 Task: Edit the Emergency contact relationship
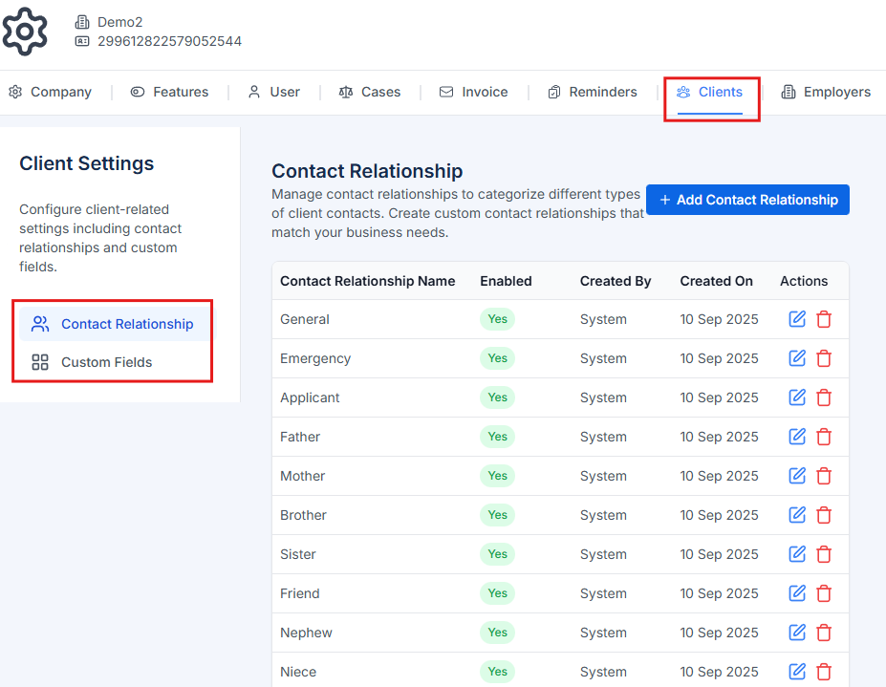(797, 358)
